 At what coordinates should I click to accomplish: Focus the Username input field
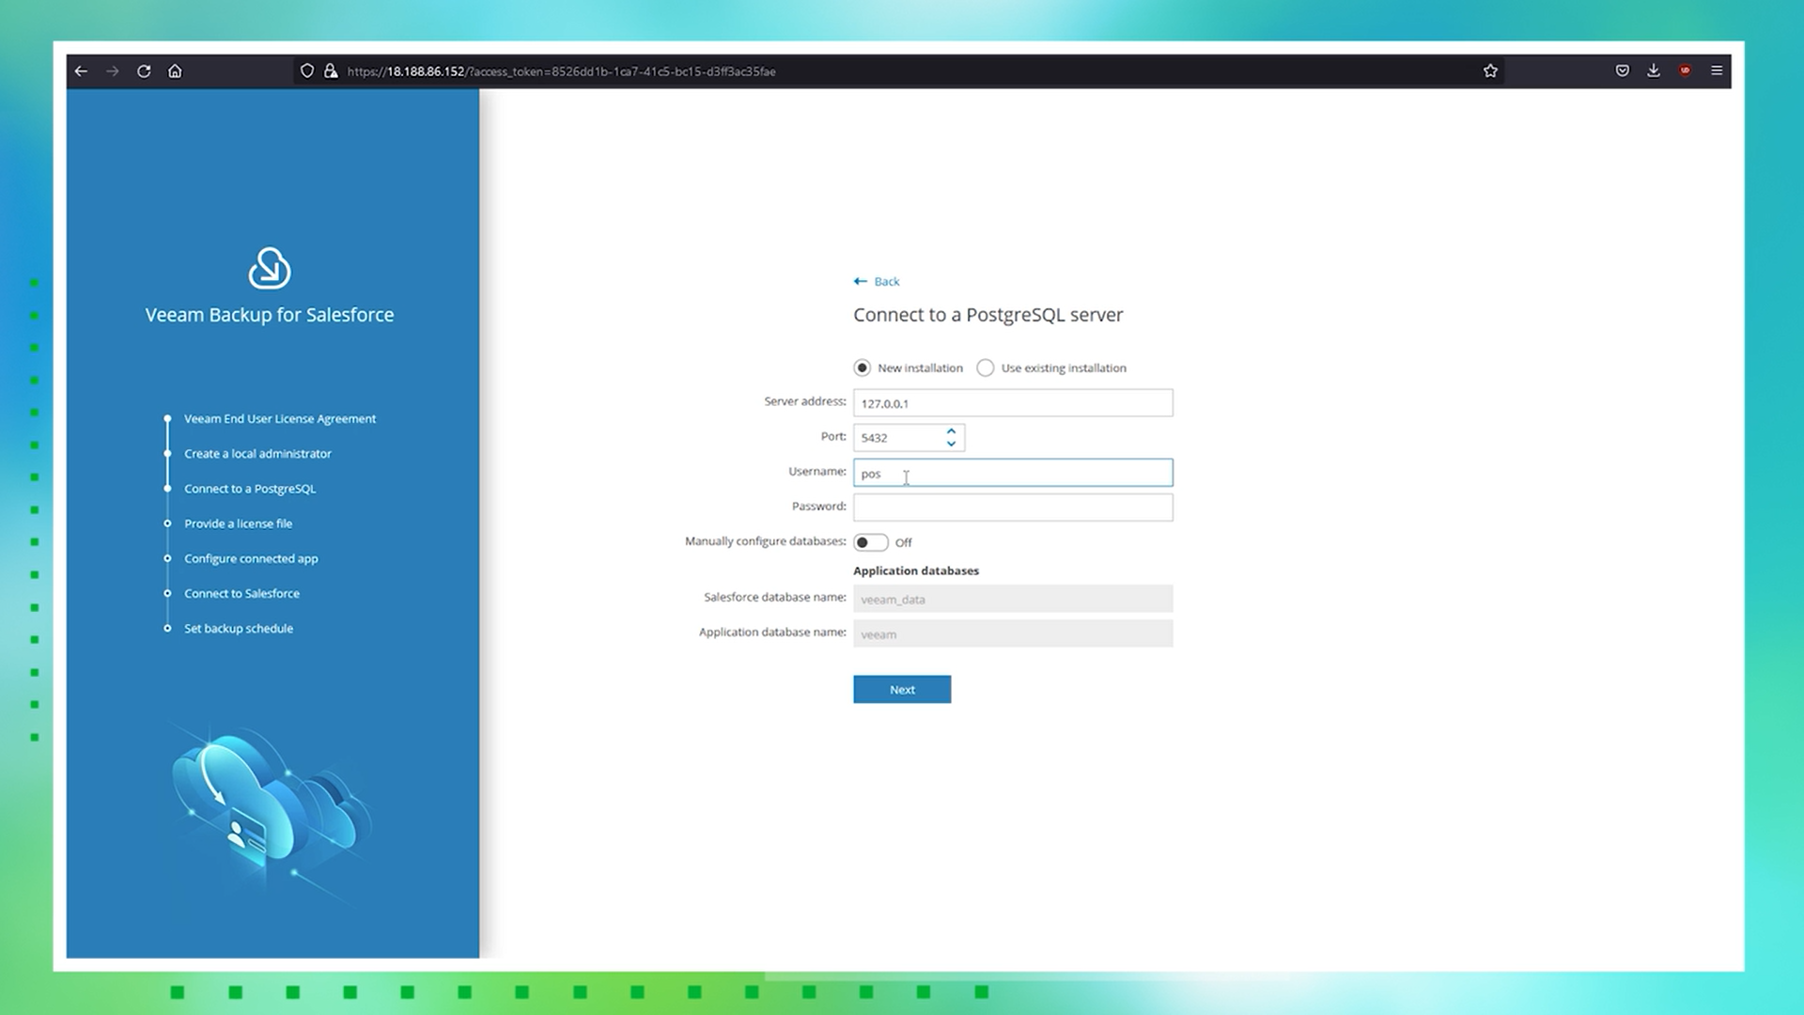[x=1013, y=473]
